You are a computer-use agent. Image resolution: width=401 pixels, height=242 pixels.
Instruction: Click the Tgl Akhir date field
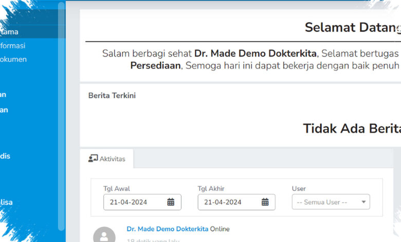click(236, 202)
